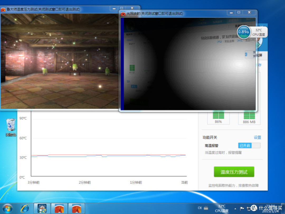Image resolution: width=285 pixels, height=214 pixels.
Task: Click the 90℃ axis label on the chart
Action: point(23,118)
